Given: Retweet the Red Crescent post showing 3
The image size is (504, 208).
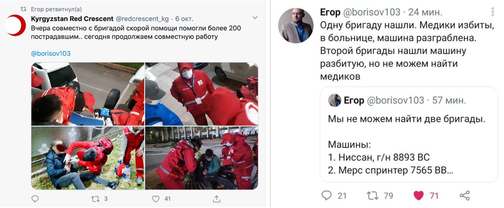Looking at the screenshot, I should coord(95,199).
